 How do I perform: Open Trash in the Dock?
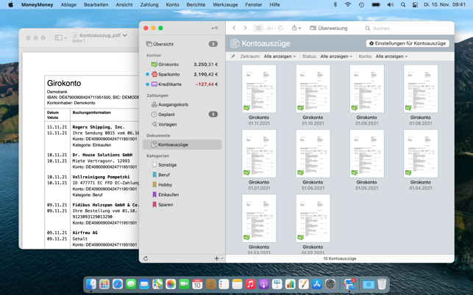[382, 284]
